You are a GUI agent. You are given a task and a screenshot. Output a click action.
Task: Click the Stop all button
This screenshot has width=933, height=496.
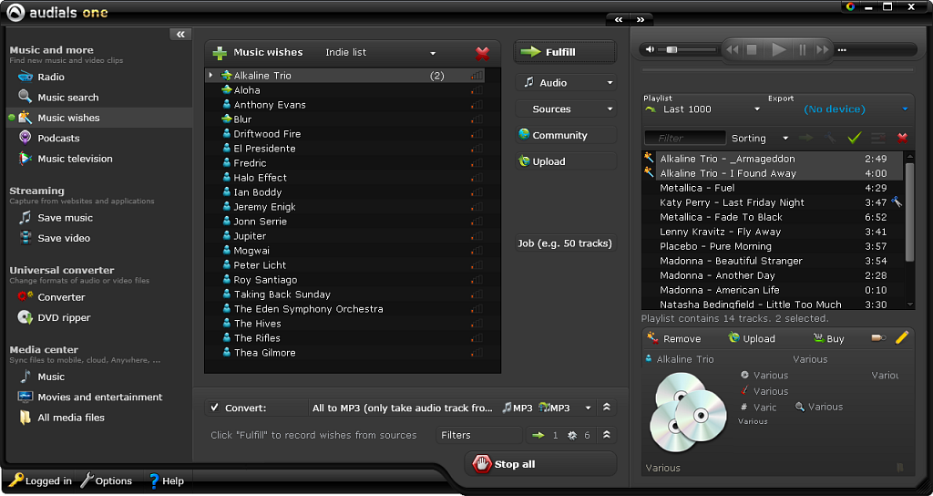(539, 464)
